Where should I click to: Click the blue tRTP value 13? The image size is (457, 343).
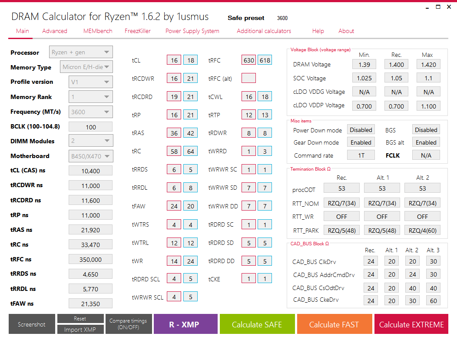tap(265, 115)
